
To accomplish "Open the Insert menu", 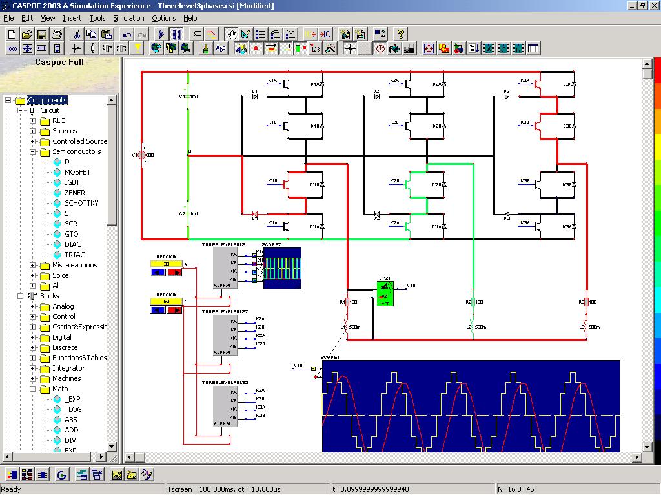I will (72, 18).
